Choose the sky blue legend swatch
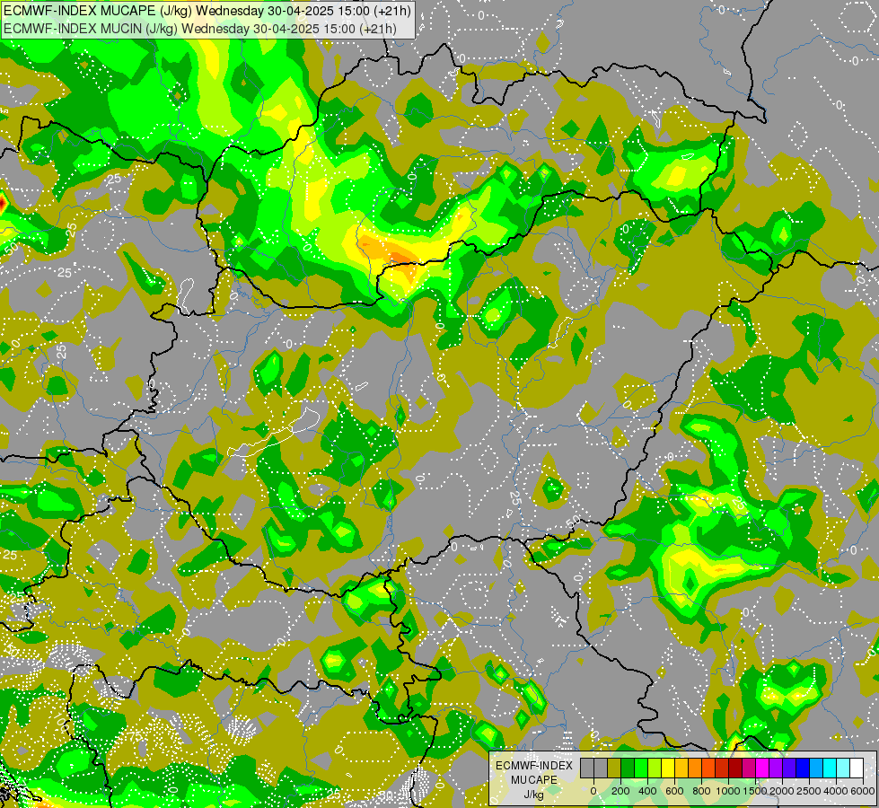This screenshot has width=879, height=808. pos(817,768)
